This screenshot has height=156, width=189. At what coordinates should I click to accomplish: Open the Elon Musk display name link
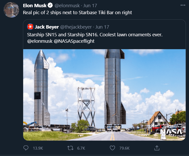pos(35,5)
